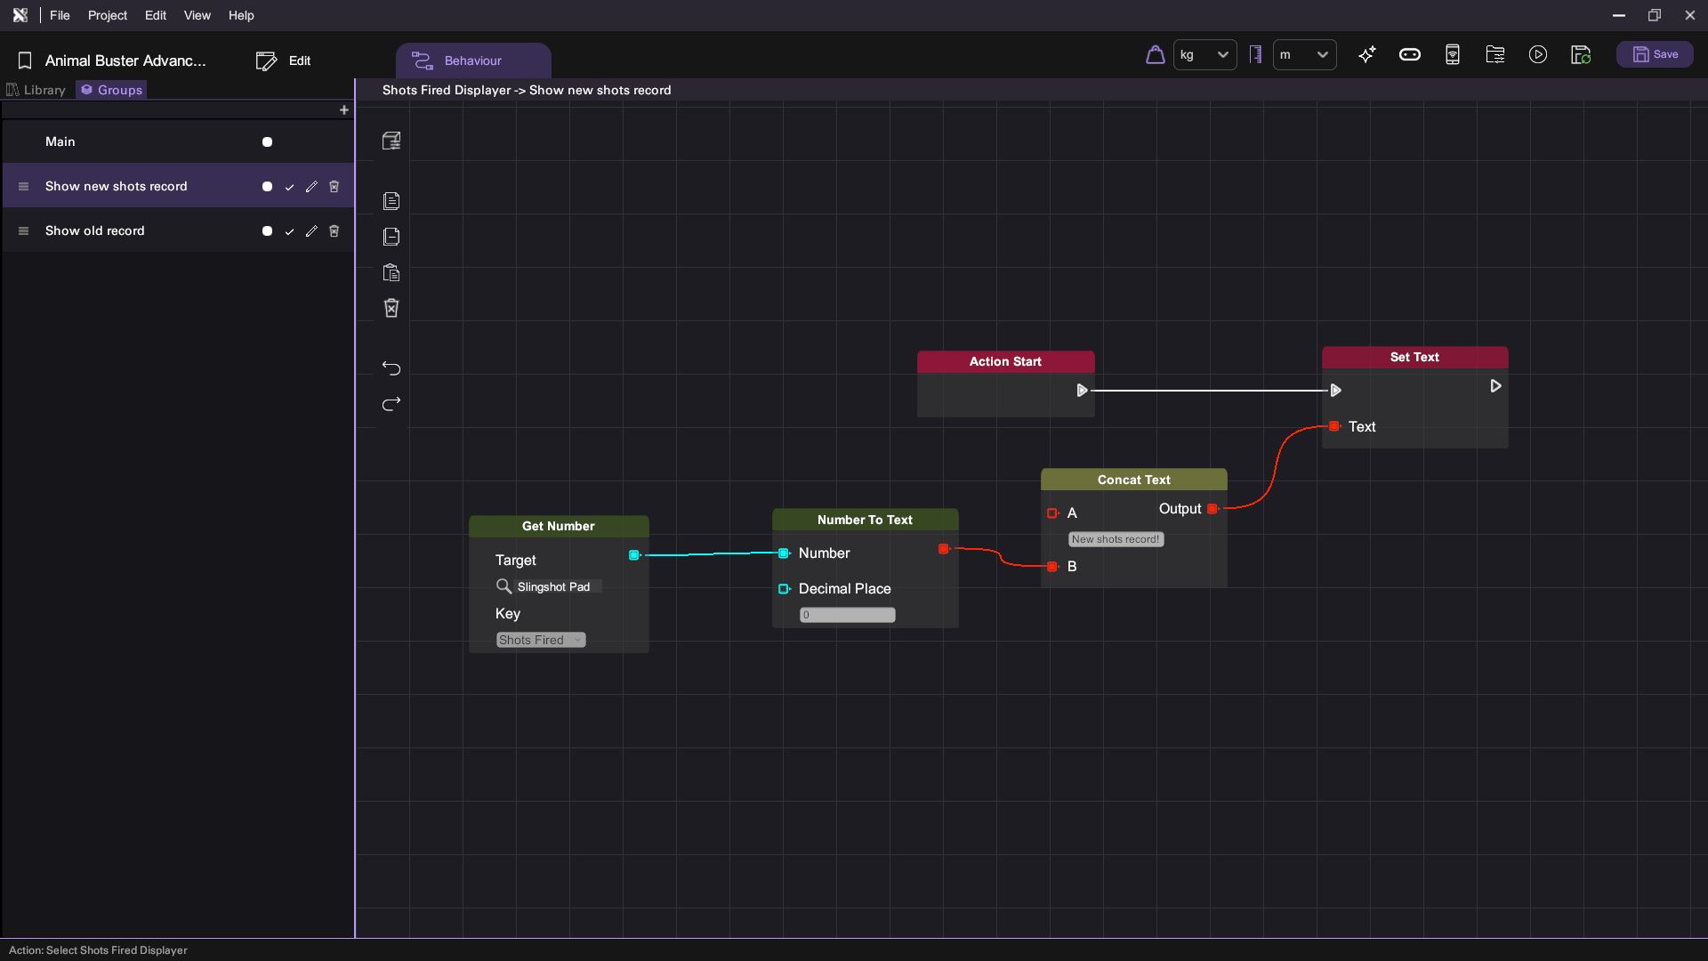Viewport: 1708px width, 961px height.
Task: Click the redo arrow in canvas toolbar
Action: click(x=391, y=404)
